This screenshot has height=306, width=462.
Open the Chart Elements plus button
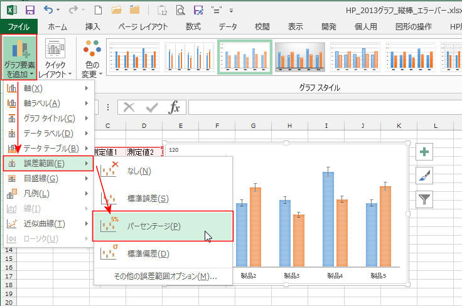[426, 152]
